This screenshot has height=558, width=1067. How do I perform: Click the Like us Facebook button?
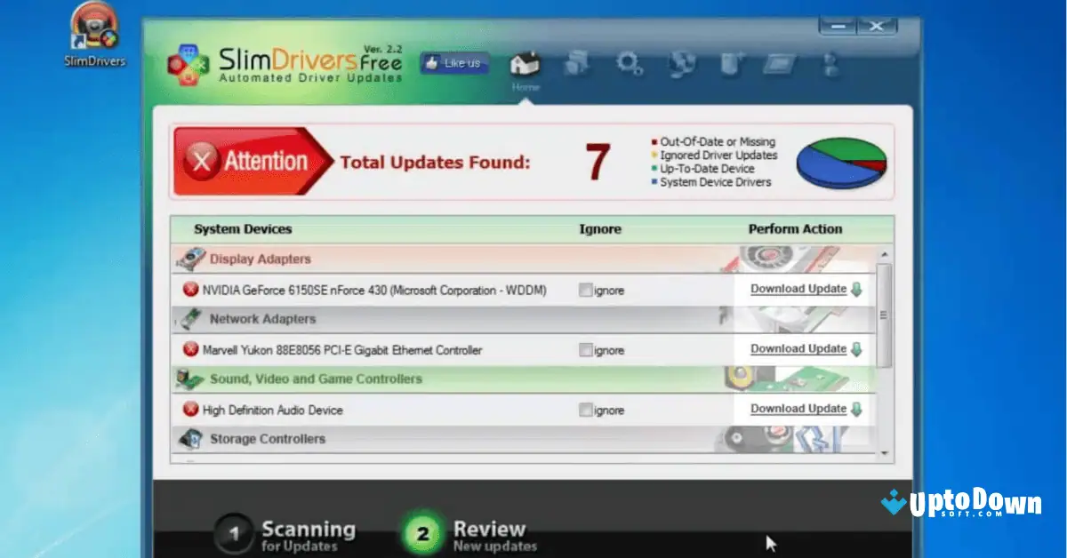453,62
